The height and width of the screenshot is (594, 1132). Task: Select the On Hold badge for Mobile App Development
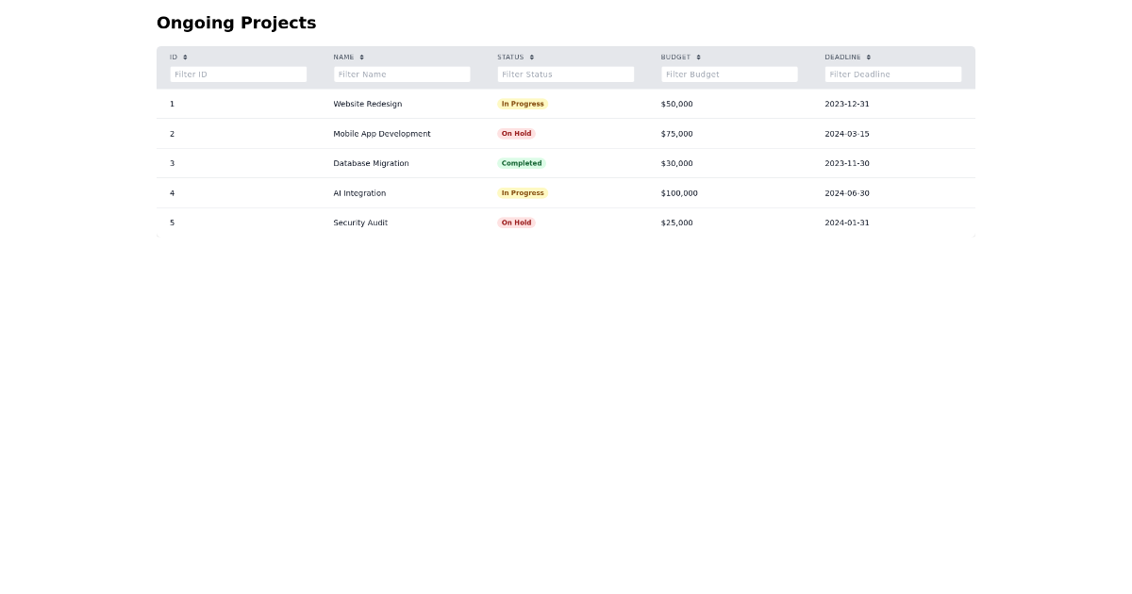517,134
